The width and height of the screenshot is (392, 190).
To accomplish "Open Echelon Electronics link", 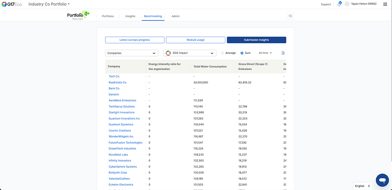I will [121, 184].
